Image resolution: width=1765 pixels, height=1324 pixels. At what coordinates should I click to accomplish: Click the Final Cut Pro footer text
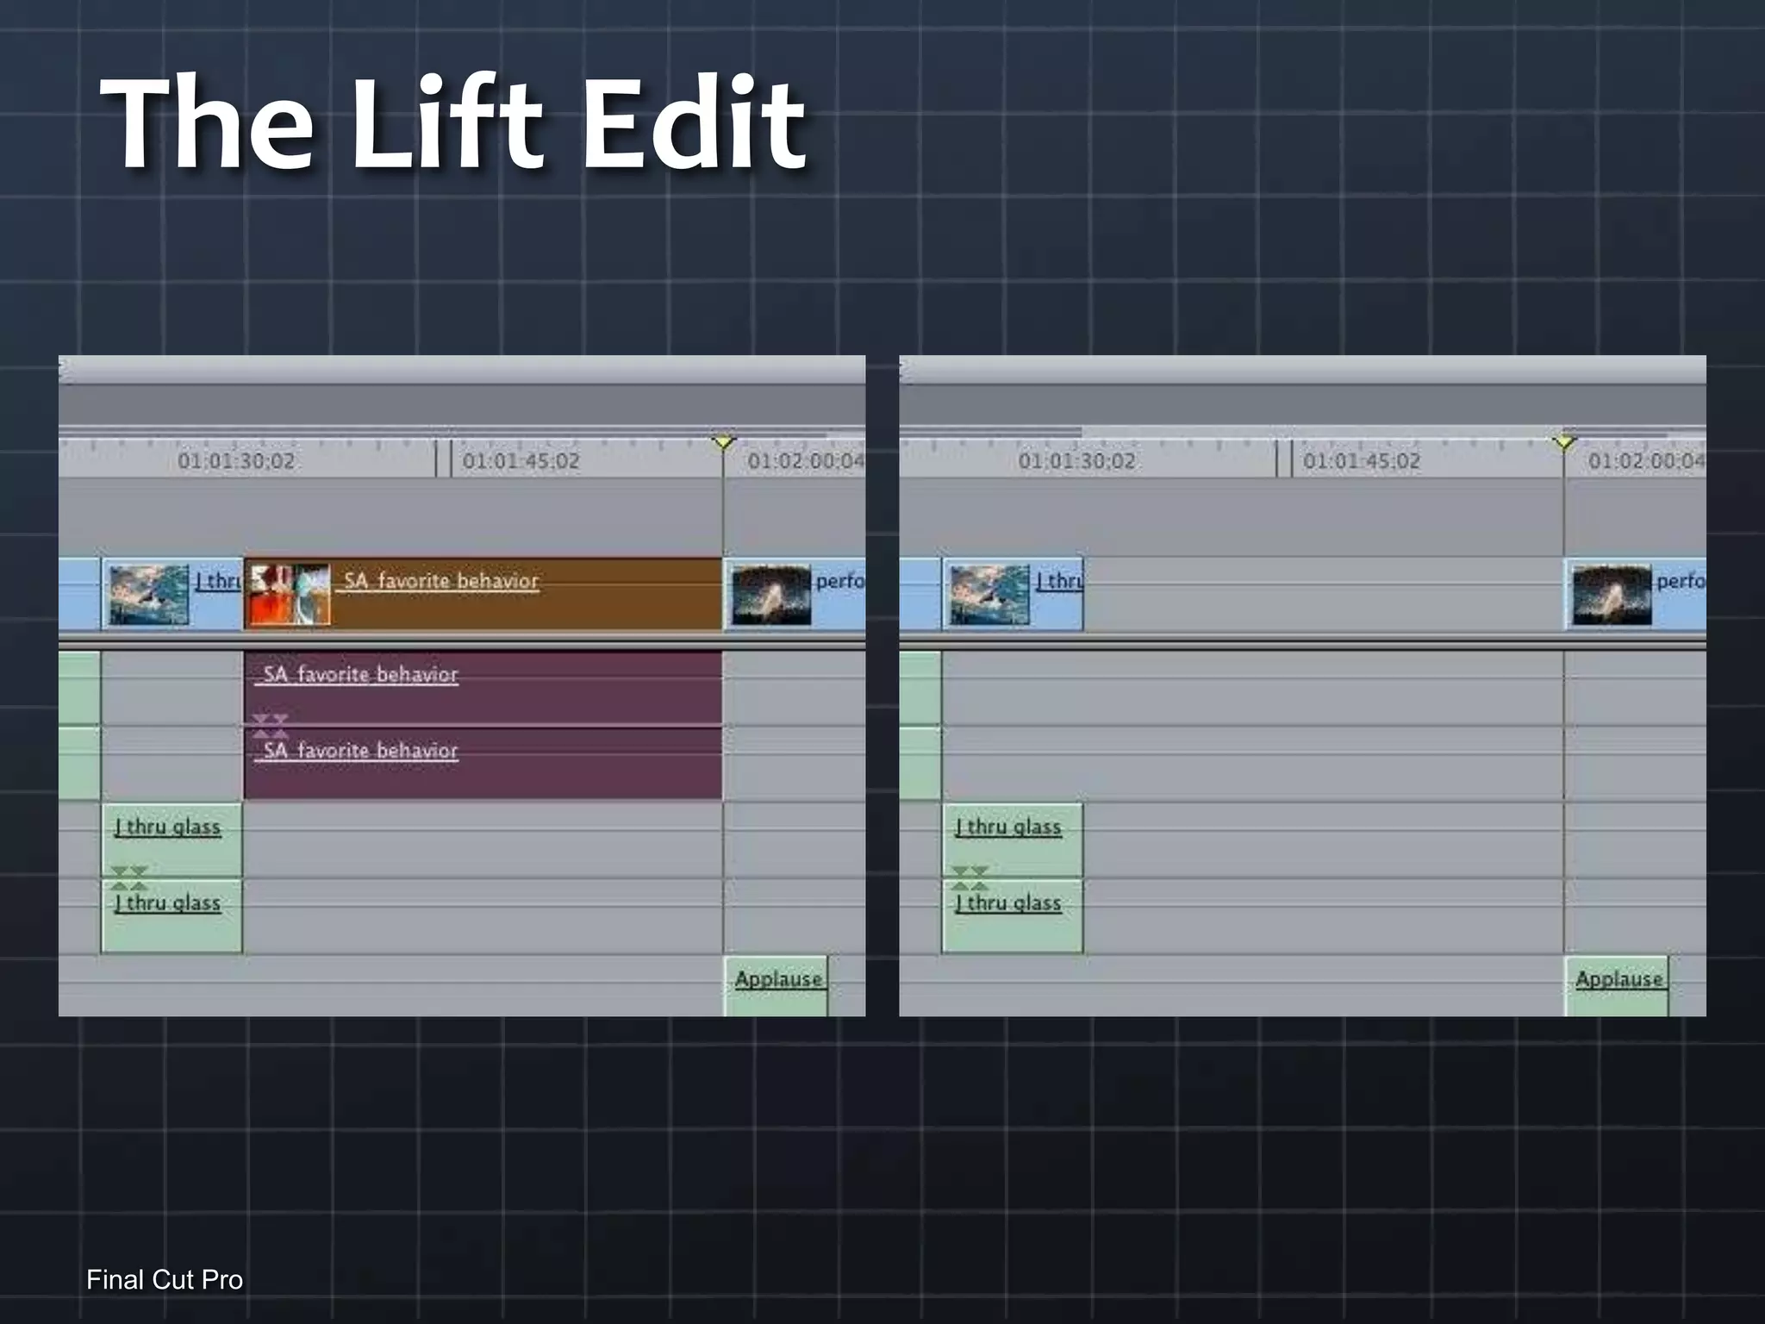165,1280
